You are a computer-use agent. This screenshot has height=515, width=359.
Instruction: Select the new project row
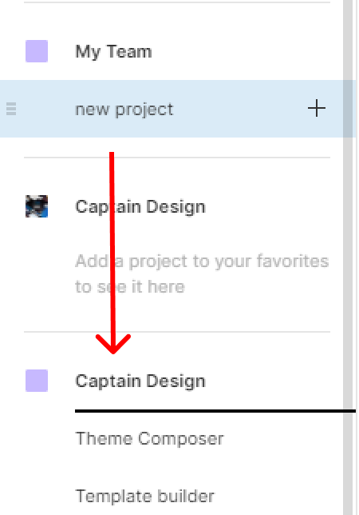pyautogui.click(x=178, y=109)
